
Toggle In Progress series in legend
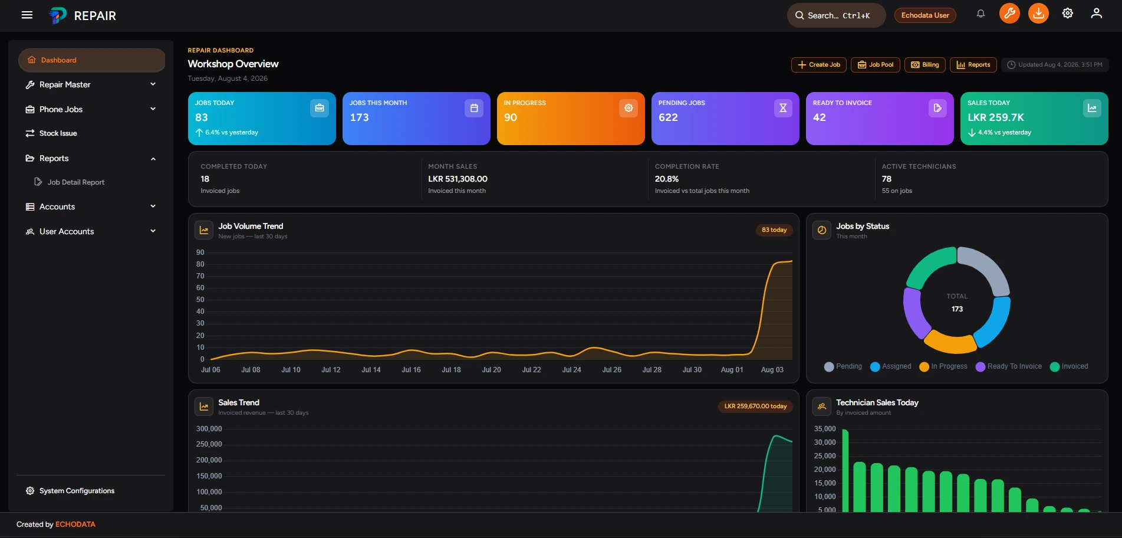943,366
